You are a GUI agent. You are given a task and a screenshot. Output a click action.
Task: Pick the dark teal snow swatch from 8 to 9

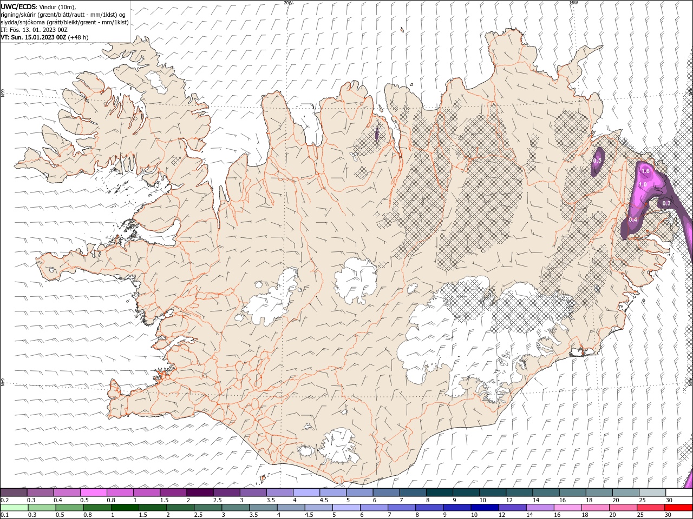click(x=439, y=492)
